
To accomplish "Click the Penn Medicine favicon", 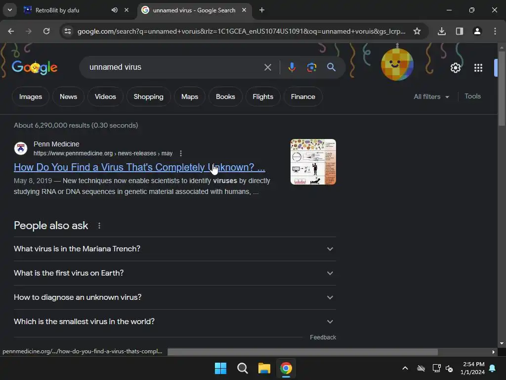I will [x=21, y=148].
